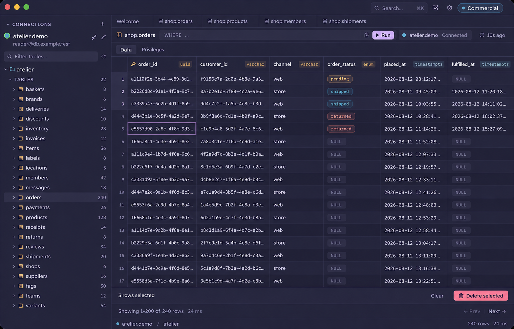Clear the row selection
The height and width of the screenshot is (329, 514).
coord(437,296)
